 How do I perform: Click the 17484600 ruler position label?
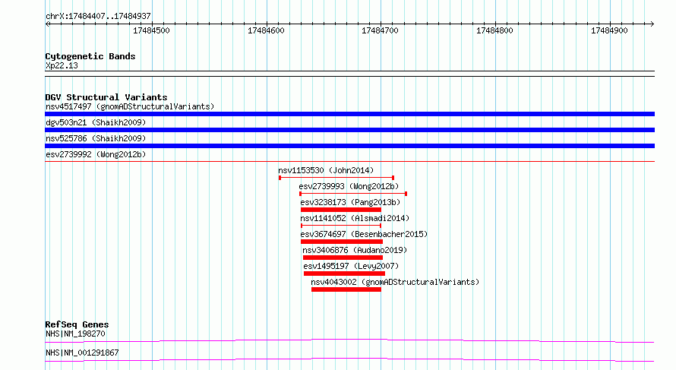tap(266, 30)
